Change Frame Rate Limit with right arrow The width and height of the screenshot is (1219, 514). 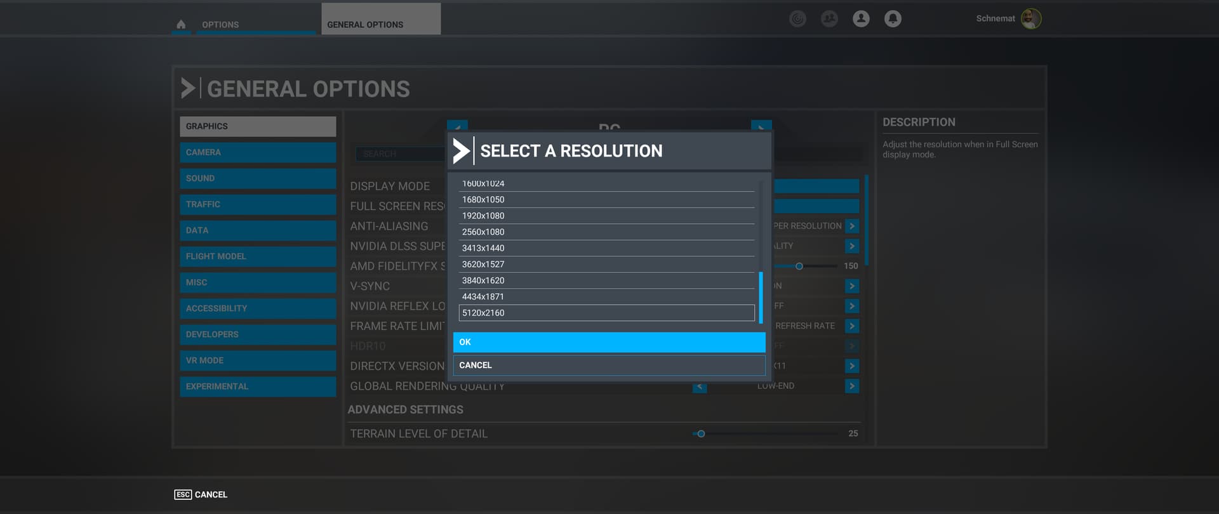pyautogui.click(x=852, y=326)
